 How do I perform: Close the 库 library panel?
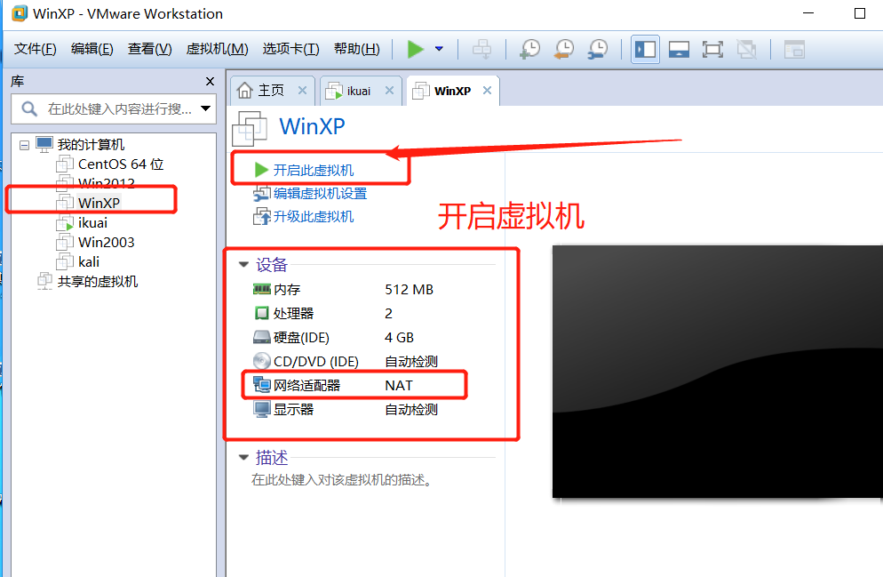[210, 81]
